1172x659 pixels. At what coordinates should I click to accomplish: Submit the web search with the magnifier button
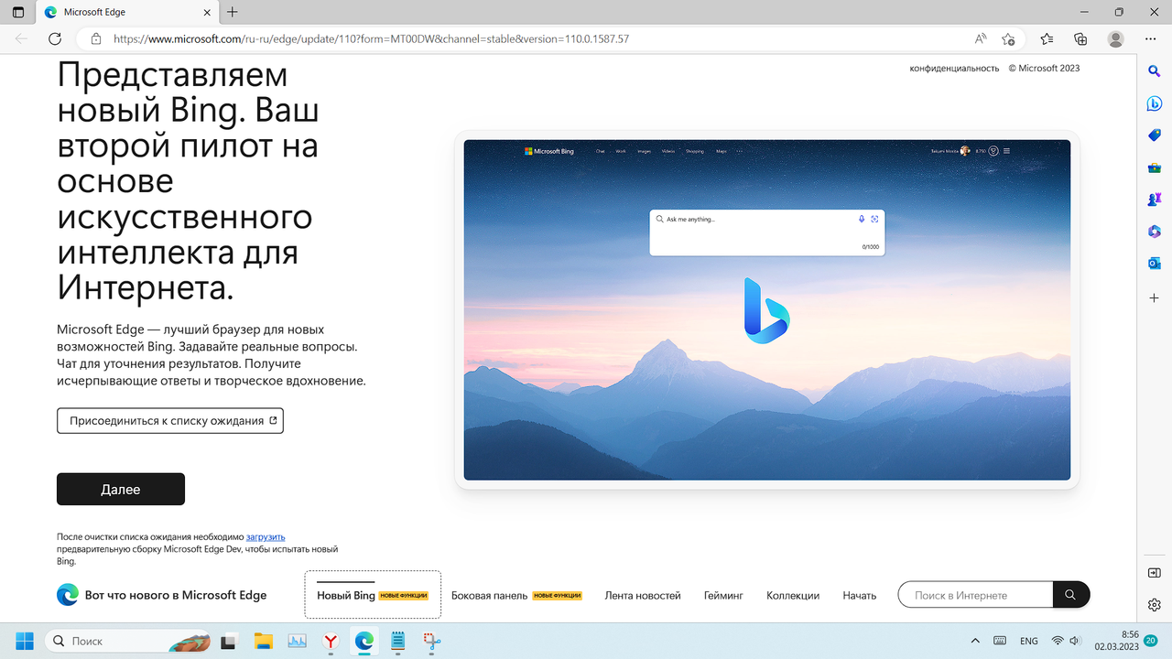pos(1070,595)
